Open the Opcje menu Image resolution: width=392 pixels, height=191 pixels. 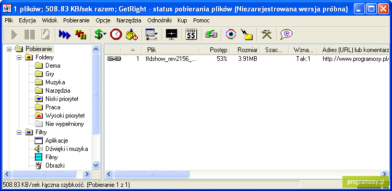[103, 20]
